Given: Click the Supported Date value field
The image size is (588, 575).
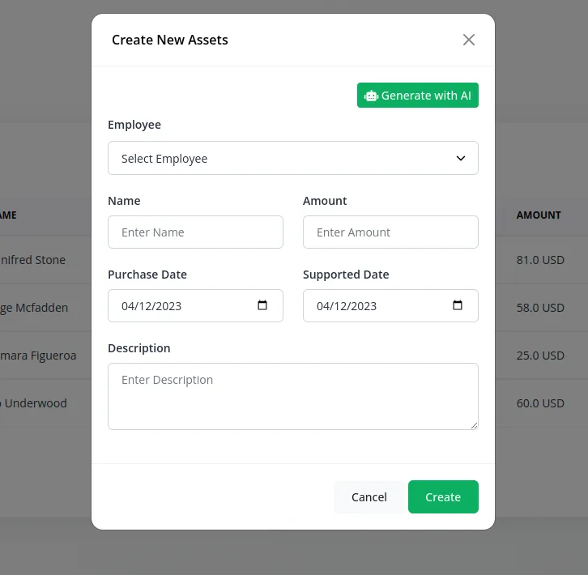Looking at the screenshot, I should click(390, 305).
